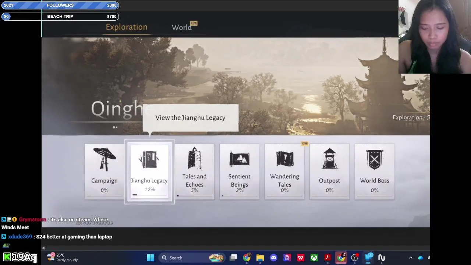The image size is (471, 265).
Task: Open Tales and Echoes bell card
Action: [x=194, y=172]
